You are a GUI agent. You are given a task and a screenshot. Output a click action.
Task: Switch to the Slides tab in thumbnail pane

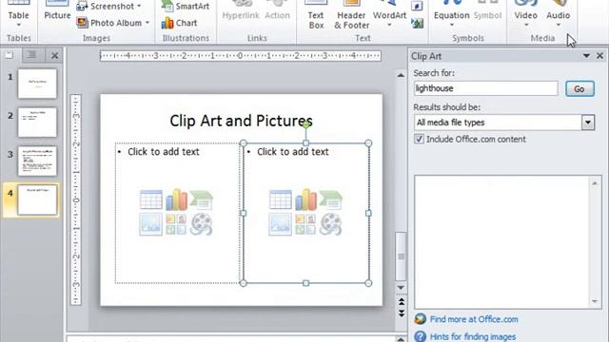click(9, 55)
